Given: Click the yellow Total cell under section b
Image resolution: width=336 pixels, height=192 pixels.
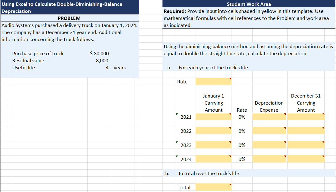Looking at the screenshot, I should pyautogui.click(x=213, y=187).
